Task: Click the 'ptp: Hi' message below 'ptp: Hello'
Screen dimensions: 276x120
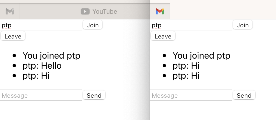Action: coord(36,76)
